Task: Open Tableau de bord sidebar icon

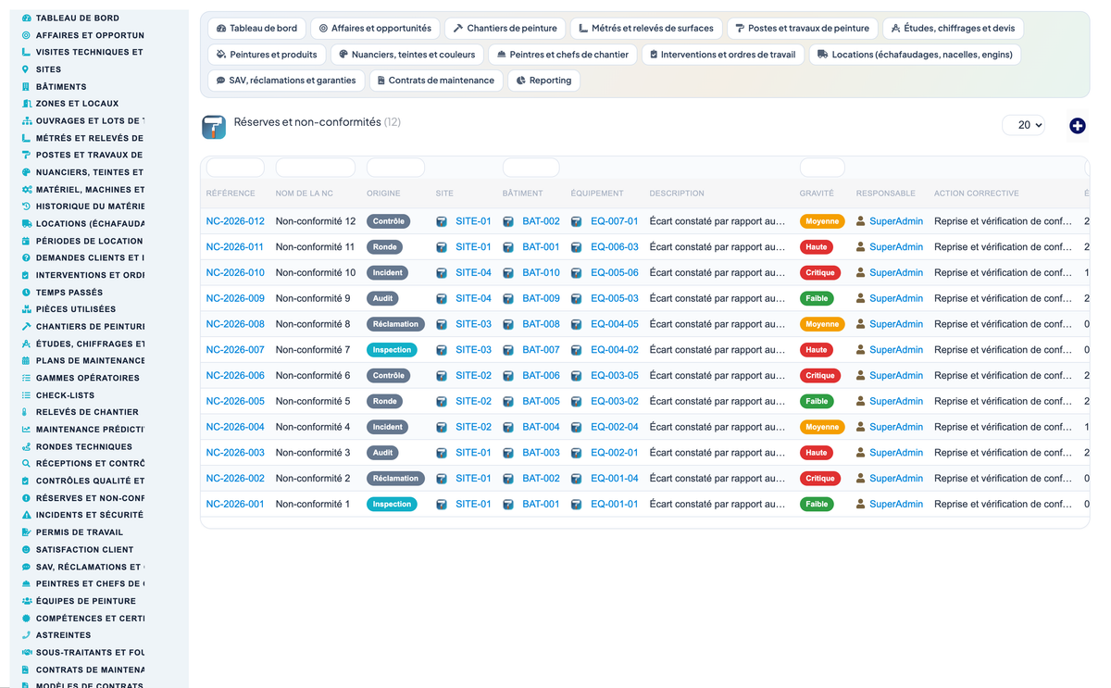Action: click(26, 18)
